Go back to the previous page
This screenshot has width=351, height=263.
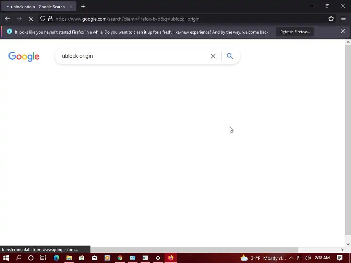point(8,19)
